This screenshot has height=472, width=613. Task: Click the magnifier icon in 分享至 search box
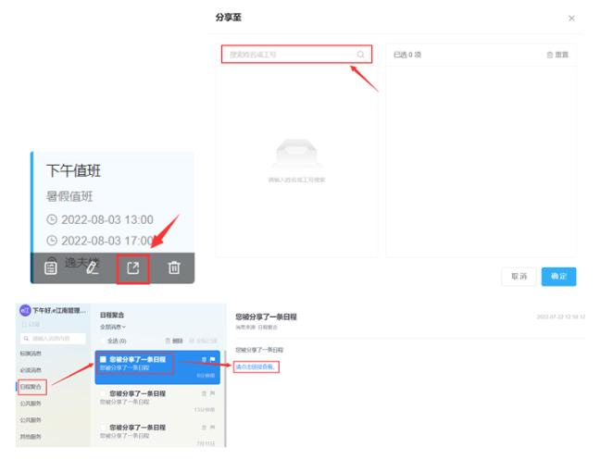pos(360,55)
